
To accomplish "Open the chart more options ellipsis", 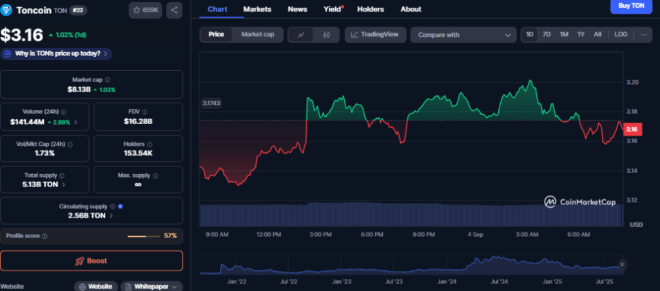I will (643, 35).
